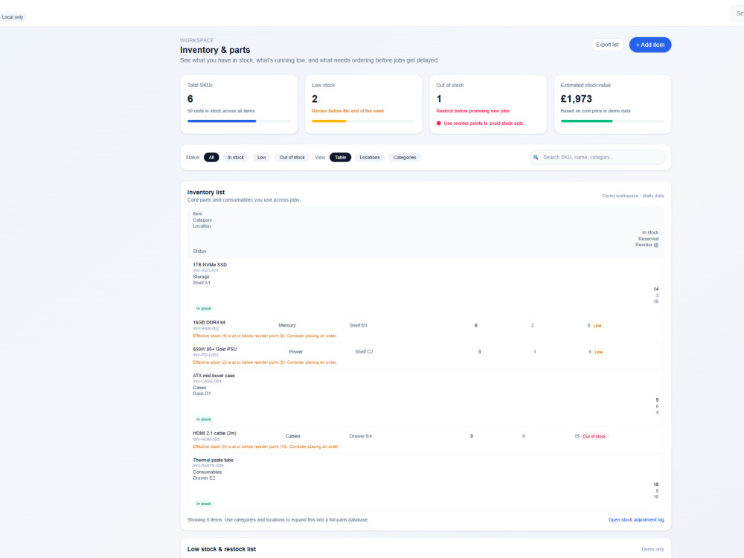The width and height of the screenshot is (744, 558).
Task: Click the Memory category cell
Action: pos(287,326)
